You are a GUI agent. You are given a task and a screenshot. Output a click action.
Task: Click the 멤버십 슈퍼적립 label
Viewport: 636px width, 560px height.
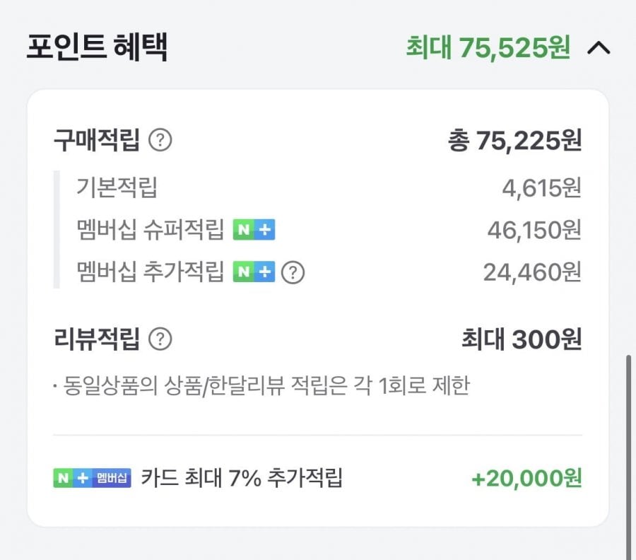[x=150, y=230]
